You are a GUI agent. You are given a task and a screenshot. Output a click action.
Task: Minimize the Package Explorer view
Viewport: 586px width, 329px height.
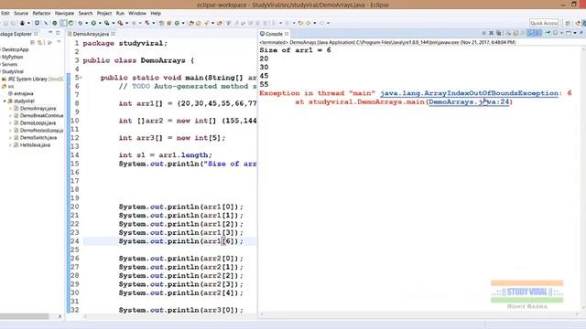50,33
